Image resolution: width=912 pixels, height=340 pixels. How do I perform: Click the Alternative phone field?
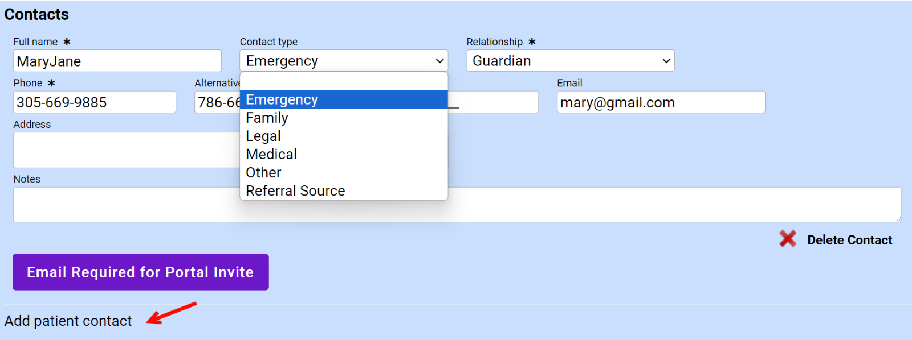click(x=217, y=102)
